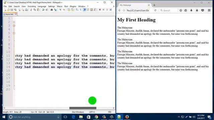Reload the page in Firefox

(x=155, y=10)
